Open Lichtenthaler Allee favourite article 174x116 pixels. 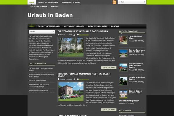coord(135,37)
